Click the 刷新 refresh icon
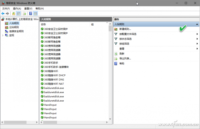200x129 pixels. 116,54
